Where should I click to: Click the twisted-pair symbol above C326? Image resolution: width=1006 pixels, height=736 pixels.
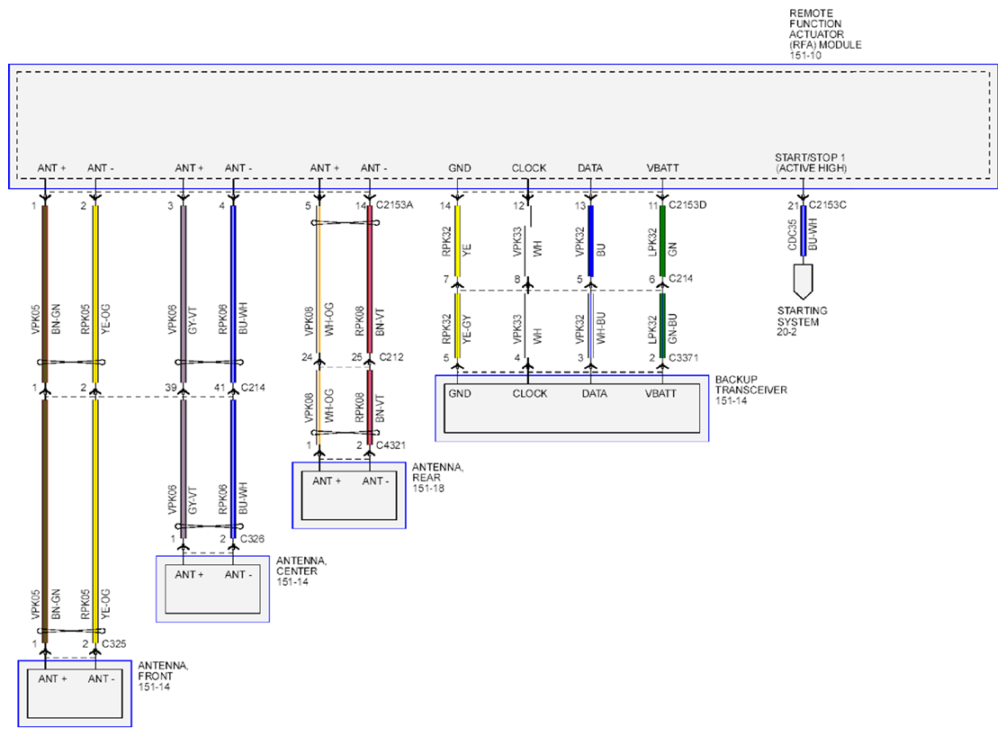click(208, 526)
